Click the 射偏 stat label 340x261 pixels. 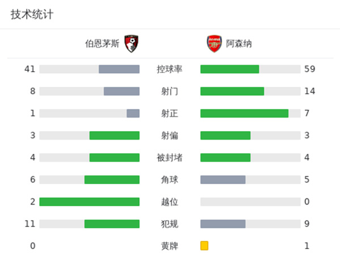[x=169, y=136]
